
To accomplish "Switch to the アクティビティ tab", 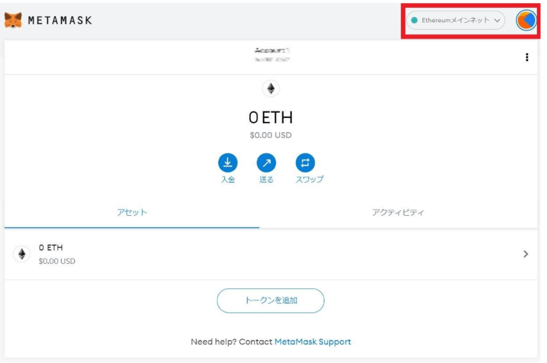I will coord(398,213).
